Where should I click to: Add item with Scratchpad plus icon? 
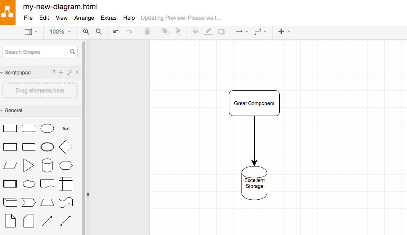(61, 73)
